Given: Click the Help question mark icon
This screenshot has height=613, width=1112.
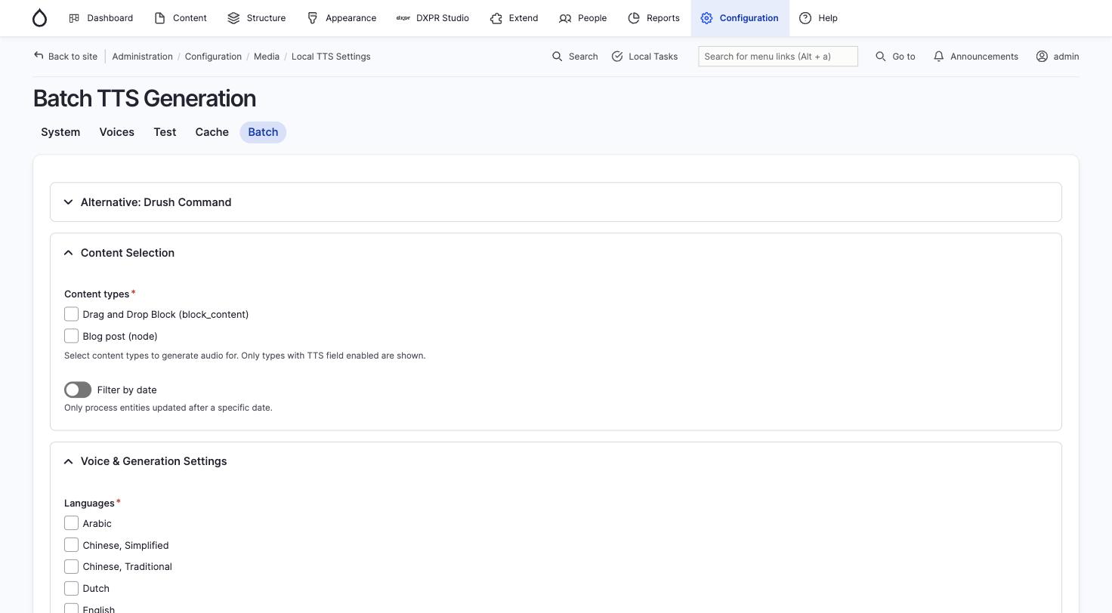Looking at the screenshot, I should click(805, 18).
